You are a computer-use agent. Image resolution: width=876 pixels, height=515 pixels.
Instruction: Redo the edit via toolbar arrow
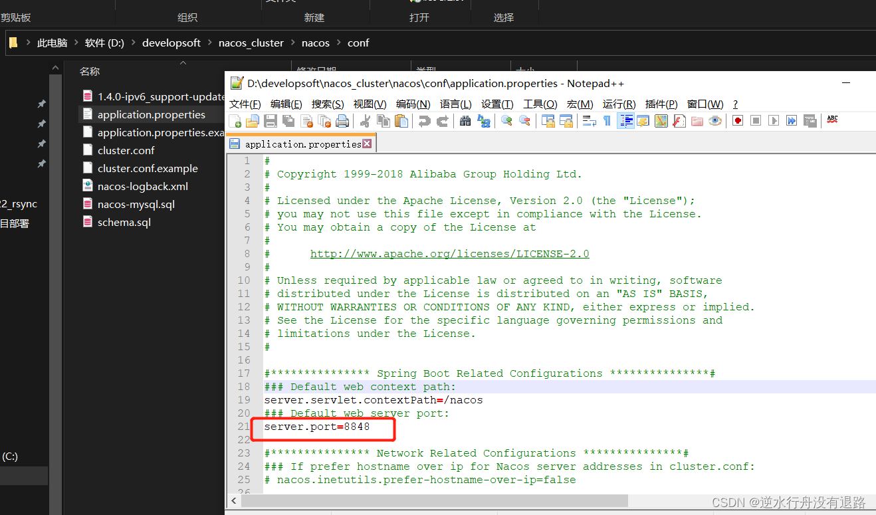tap(442, 121)
